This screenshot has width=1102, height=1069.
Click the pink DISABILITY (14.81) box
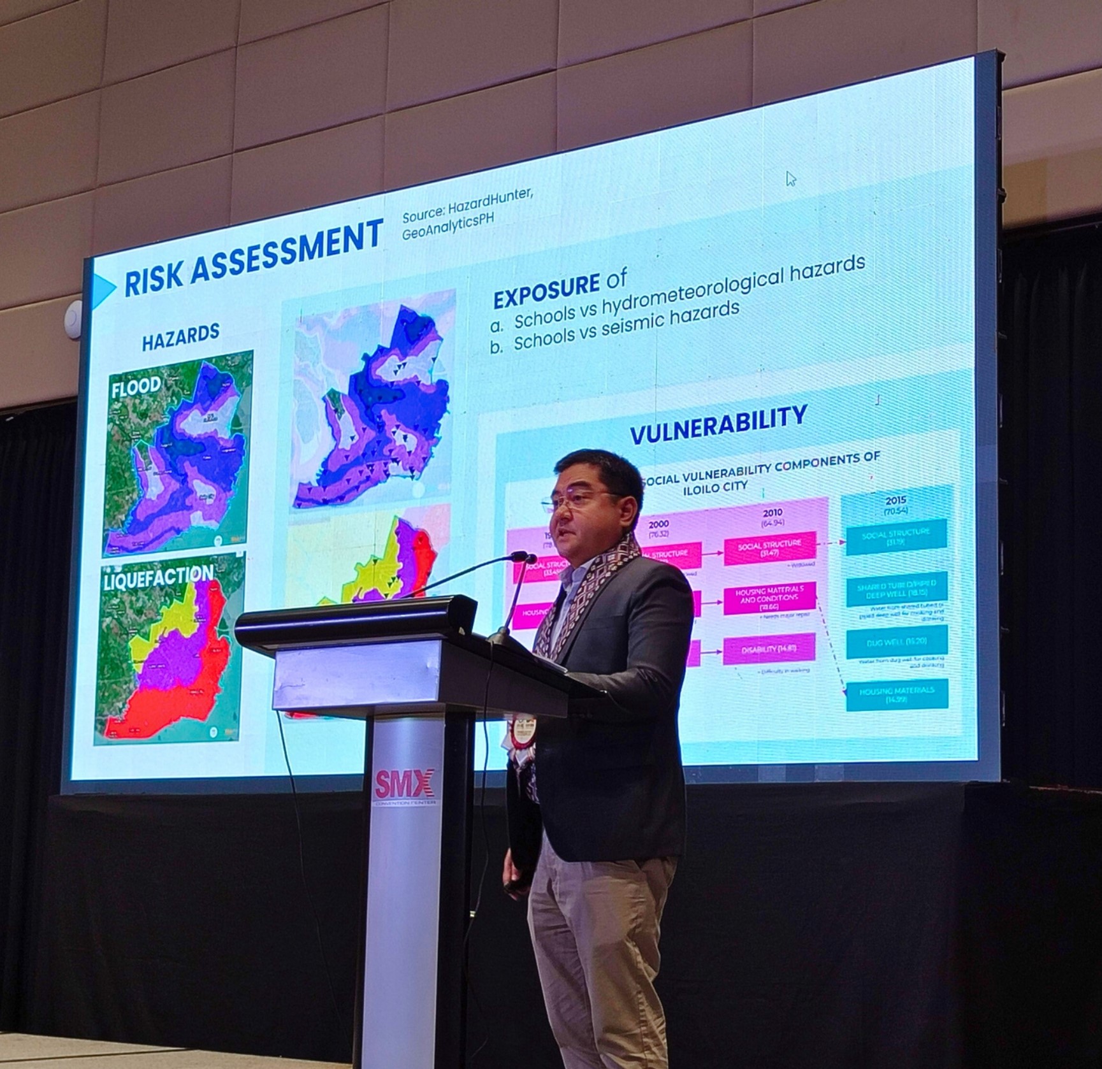[770, 649]
